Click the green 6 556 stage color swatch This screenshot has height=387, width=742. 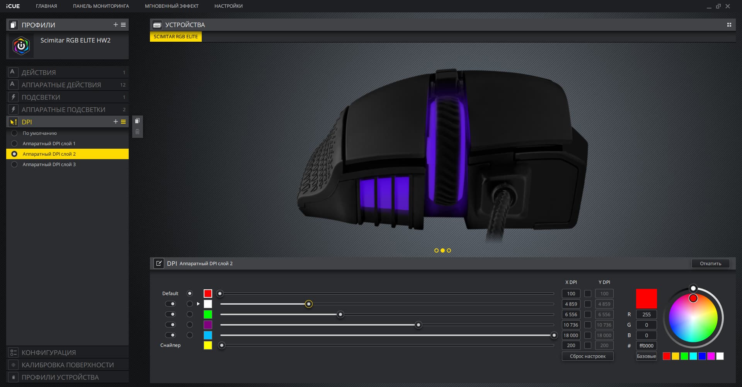[x=208, y=314]
